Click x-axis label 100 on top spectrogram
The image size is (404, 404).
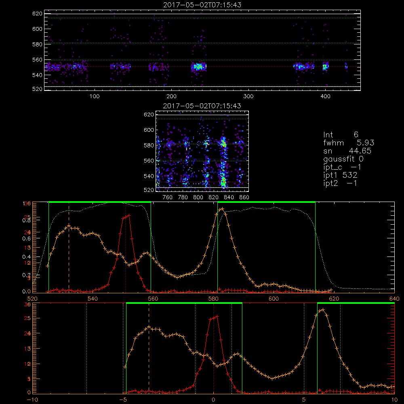click(x=95, y=97)
